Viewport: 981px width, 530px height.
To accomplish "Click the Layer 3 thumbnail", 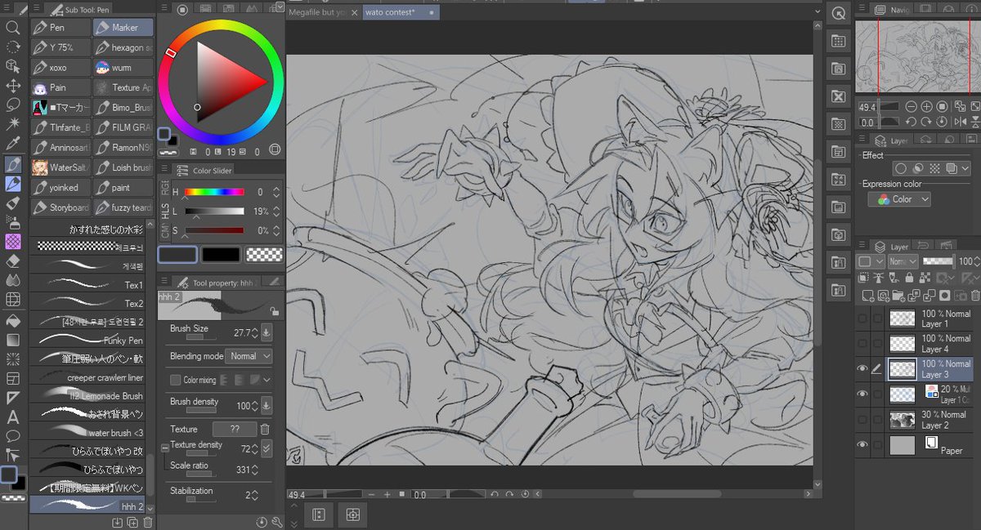I will coord(903,369).
